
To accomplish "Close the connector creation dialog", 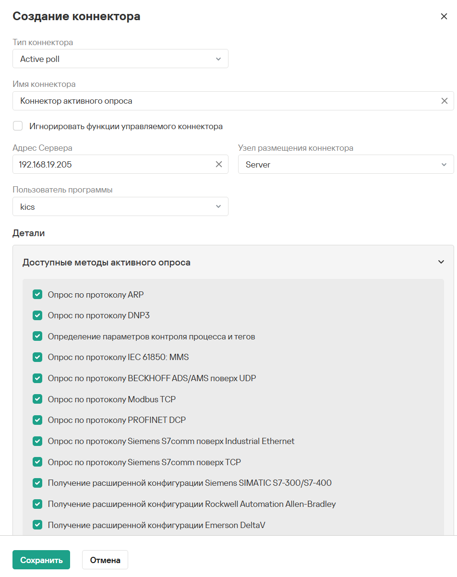I will coord(444,16).
